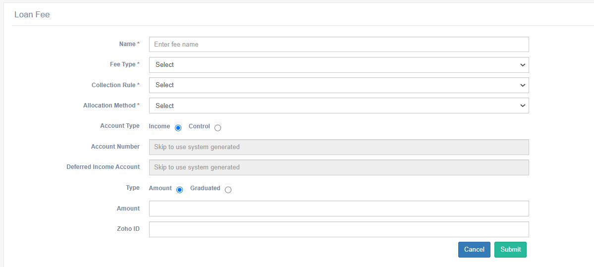Expand the Collection Rule dropdown
594x267 pixels.
pyautogui.click(x=338, y=85)
